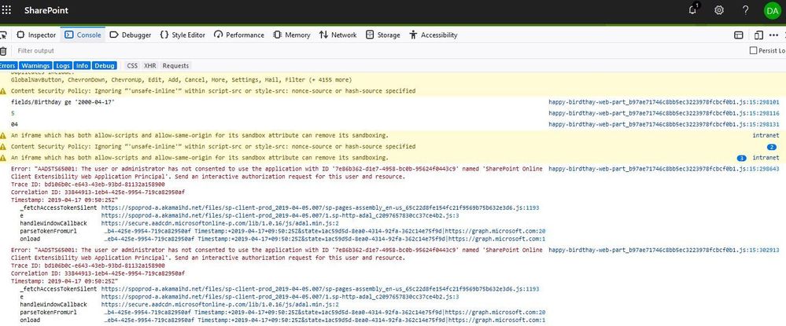
Task: Open source link ending 15:302913
Action: (664, 250)
